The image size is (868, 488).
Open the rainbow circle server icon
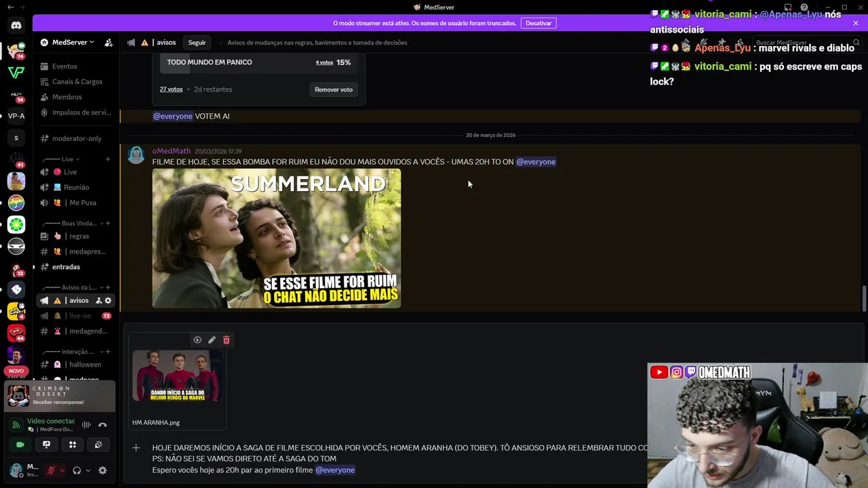pyautogui.click(x=16, y=203)
